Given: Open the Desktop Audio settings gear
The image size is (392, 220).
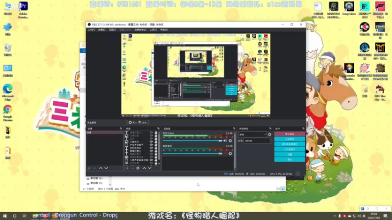Looking at the screenshot, I should (230, 154).
